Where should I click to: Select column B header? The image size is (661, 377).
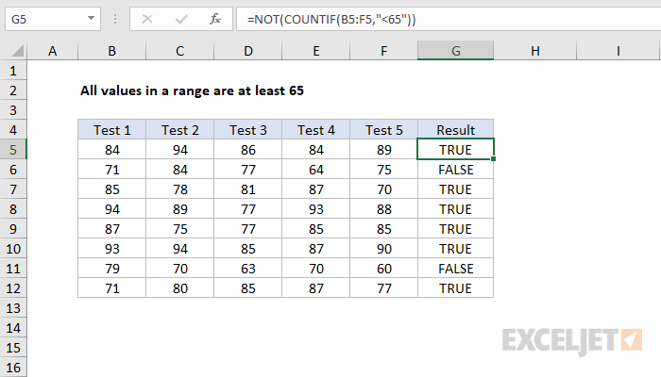pos(111,51)
